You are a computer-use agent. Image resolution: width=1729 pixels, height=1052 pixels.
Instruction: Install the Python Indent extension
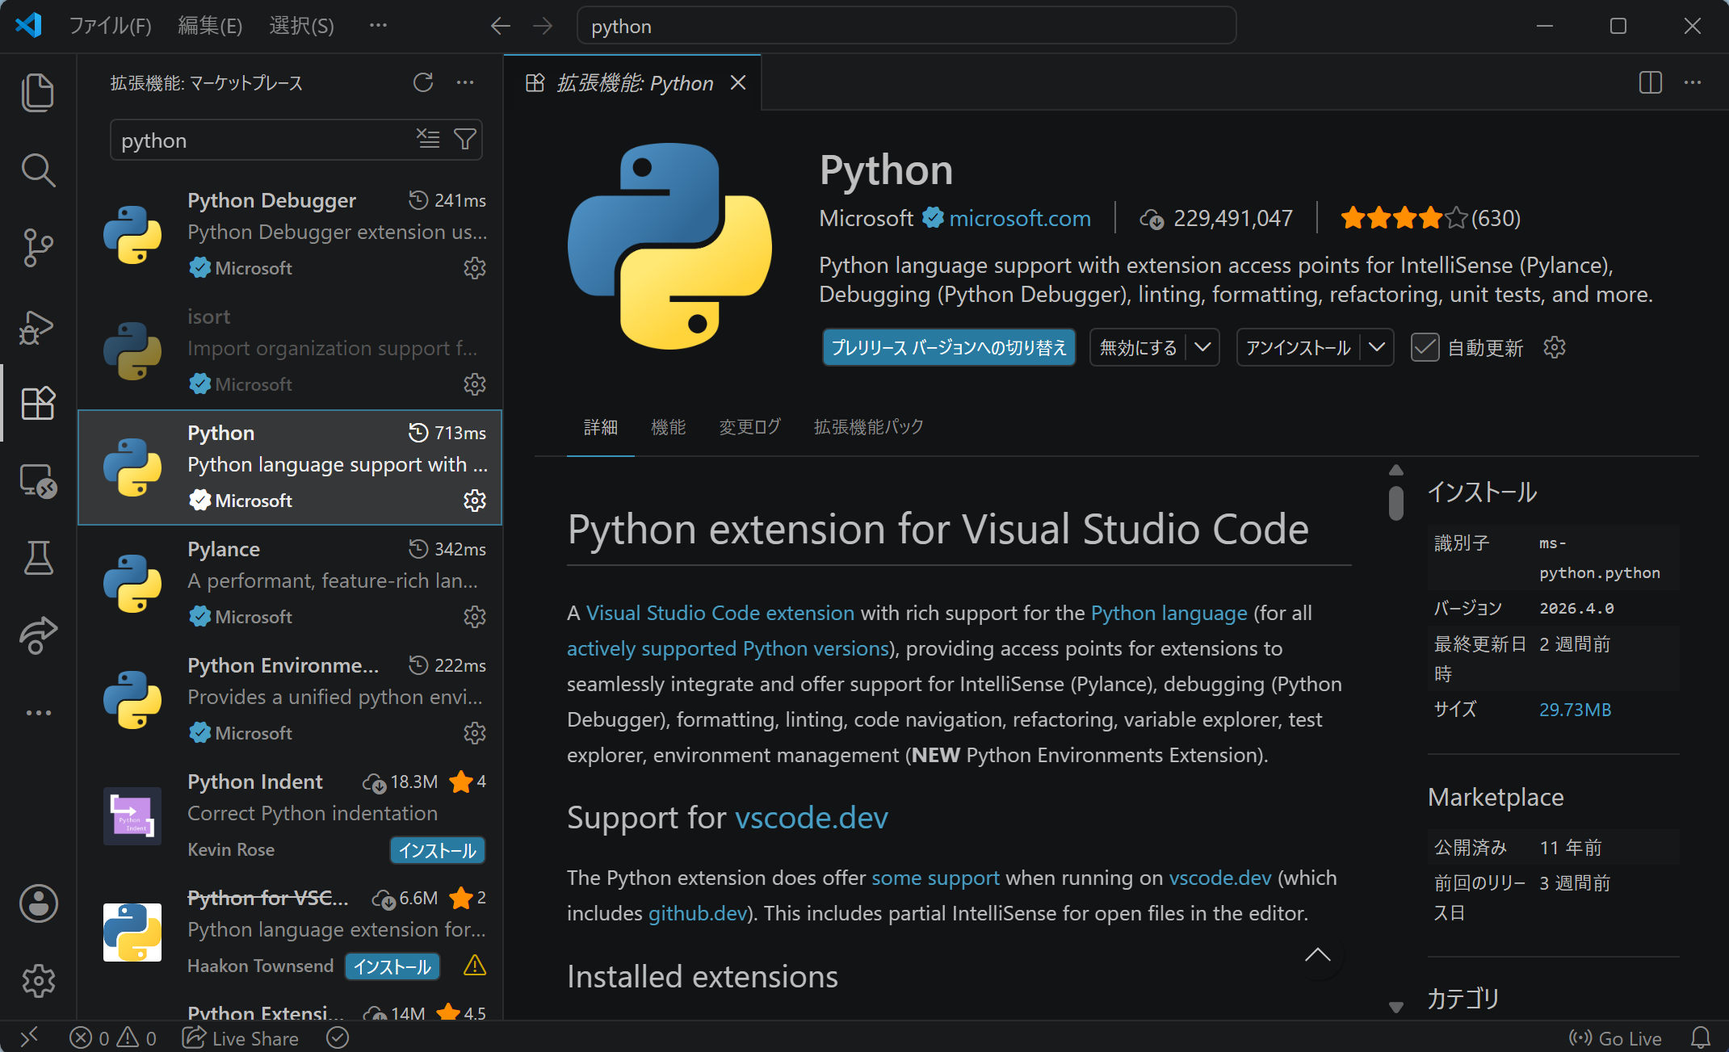point(438,850)
